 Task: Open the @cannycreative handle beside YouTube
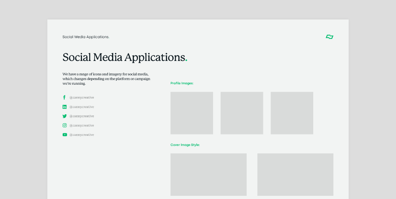pyautogui.click(x=82, y=135)
